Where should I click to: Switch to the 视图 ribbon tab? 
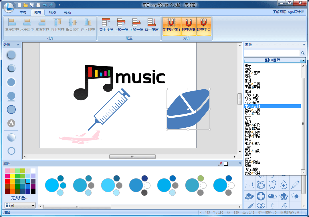[x=53, y=13]
